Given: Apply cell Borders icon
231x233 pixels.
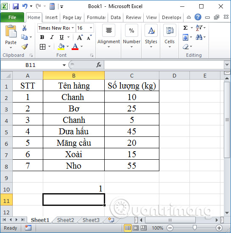Looking at the screenshot, I should click(x=42, y=47).
